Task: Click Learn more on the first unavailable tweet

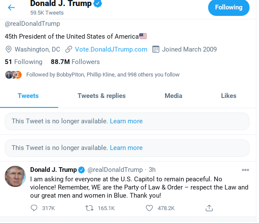Action: click(x=126, y=121)
